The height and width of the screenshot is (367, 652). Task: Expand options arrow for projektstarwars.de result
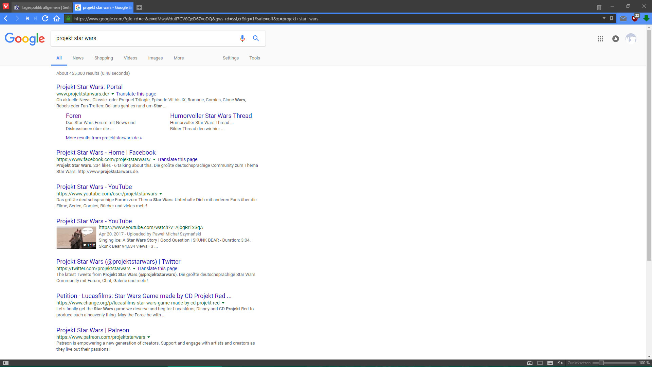(113, 94)
